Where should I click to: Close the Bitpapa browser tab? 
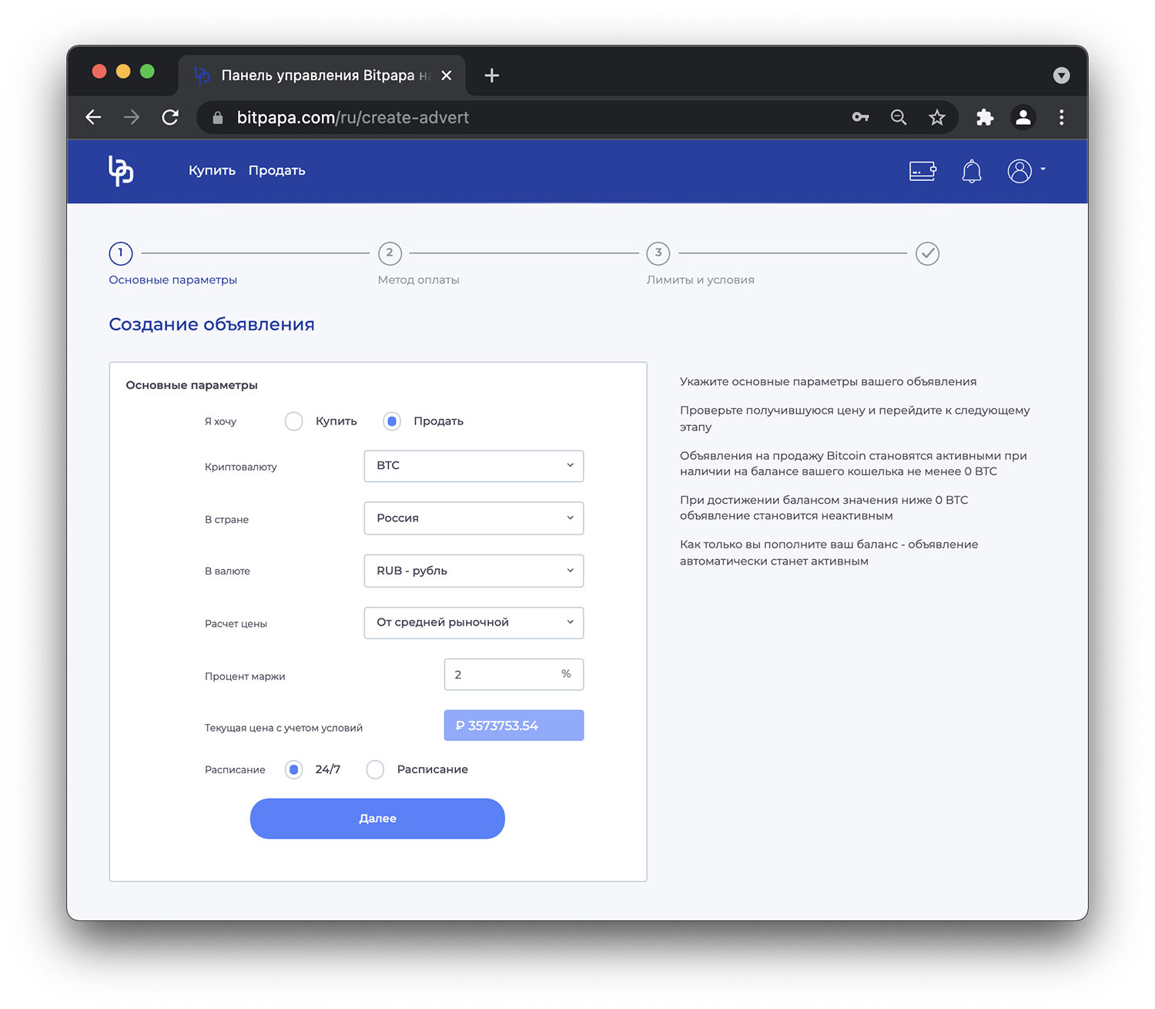tap(447, 75)
